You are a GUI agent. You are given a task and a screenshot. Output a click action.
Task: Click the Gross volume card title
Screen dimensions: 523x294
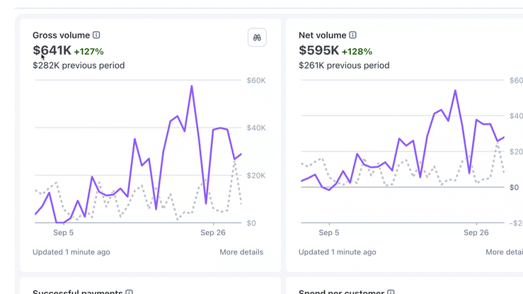(61, 35)
